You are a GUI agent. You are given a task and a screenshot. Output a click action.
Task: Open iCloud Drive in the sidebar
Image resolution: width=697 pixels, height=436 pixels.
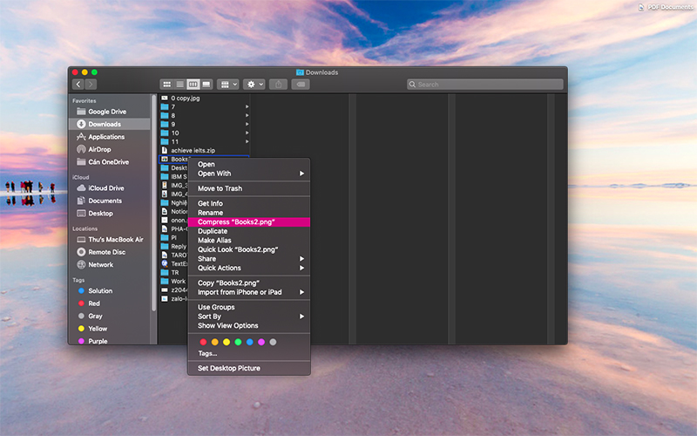click(105, 188)
